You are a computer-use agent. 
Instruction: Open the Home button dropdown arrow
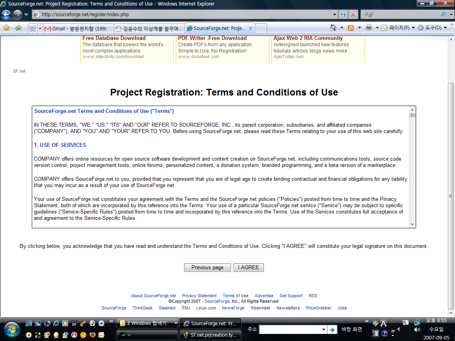[x=342, y=28]
